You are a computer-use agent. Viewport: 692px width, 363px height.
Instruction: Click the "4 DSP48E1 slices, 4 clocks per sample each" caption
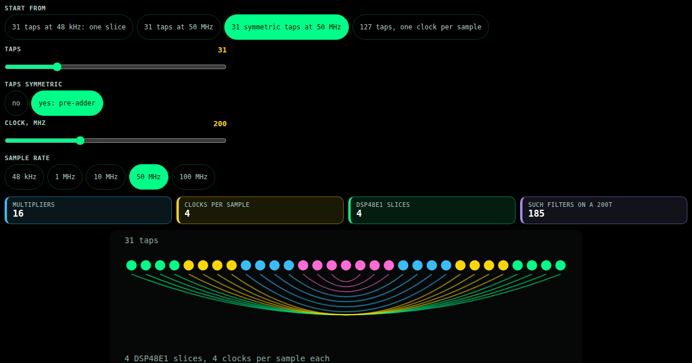click(227, 358)
